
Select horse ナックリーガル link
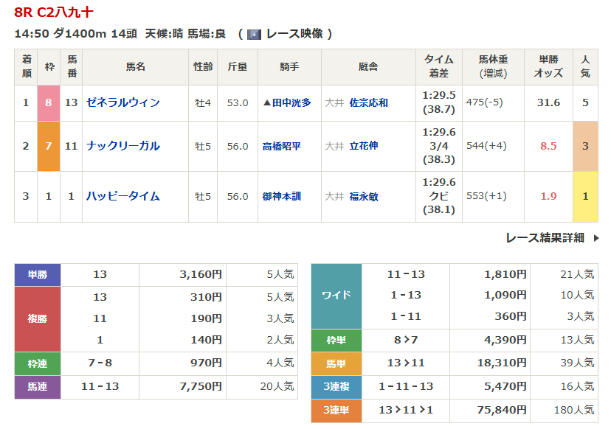122,146
